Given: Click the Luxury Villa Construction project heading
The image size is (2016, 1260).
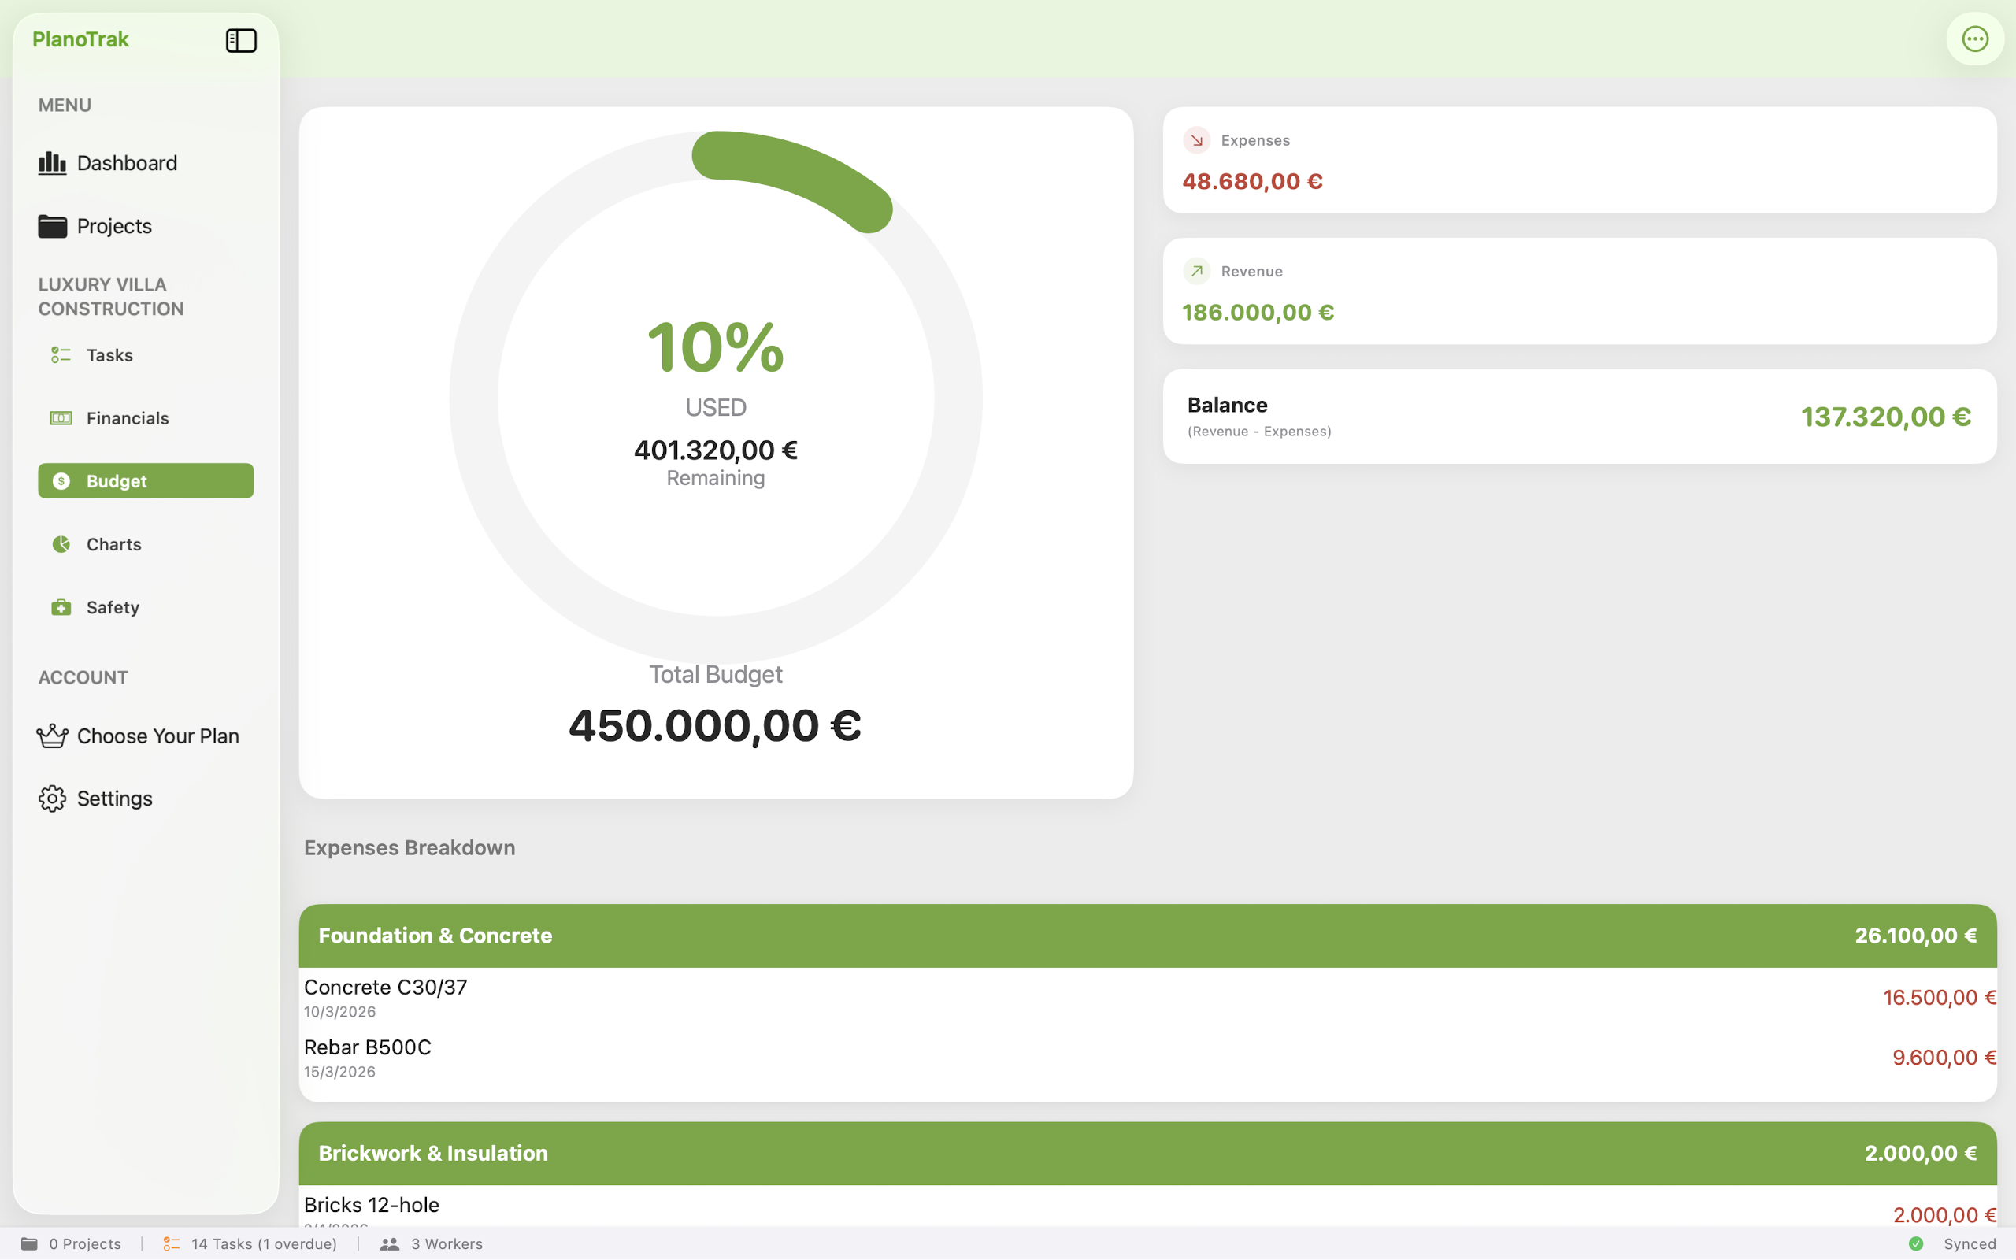Looking at the screenshot, I should click(111, 297).
